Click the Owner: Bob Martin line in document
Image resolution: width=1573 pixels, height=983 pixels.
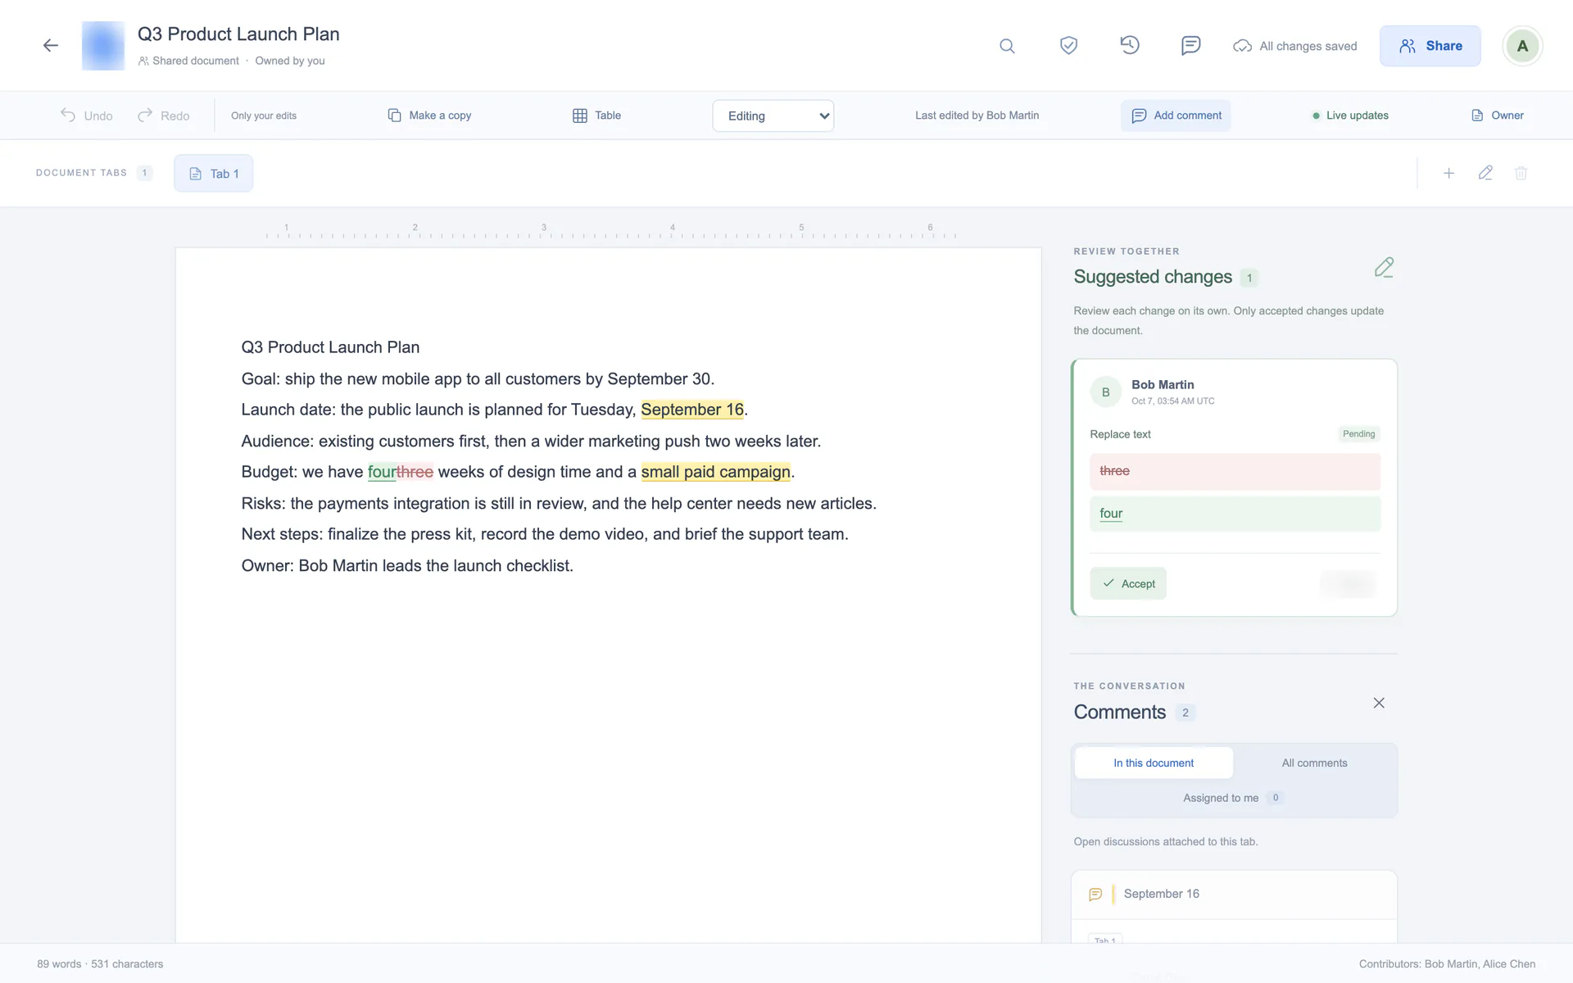pos(407,565)
